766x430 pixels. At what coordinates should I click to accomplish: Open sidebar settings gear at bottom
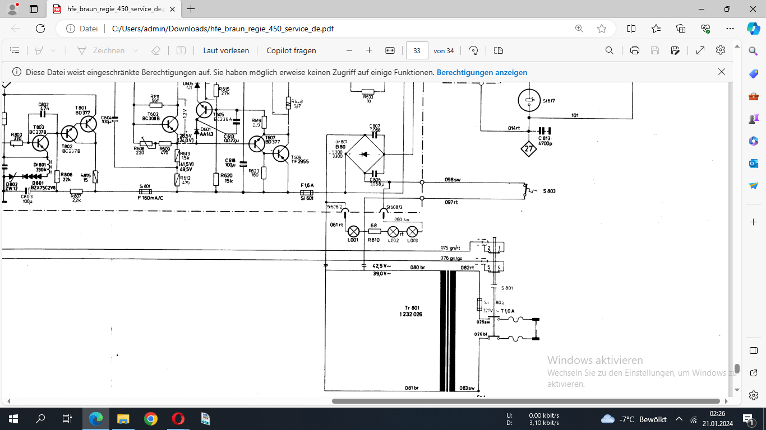click(753, 395)
